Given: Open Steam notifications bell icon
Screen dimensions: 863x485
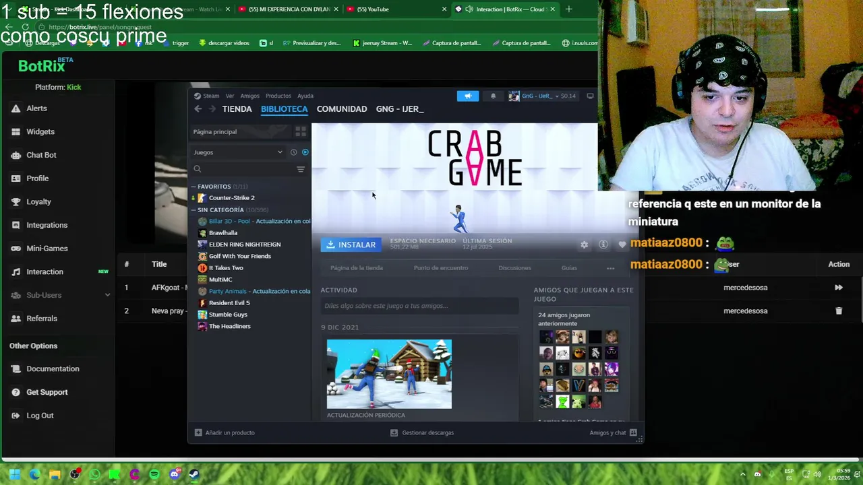Looking at the screenshot, I should point(493,96).
